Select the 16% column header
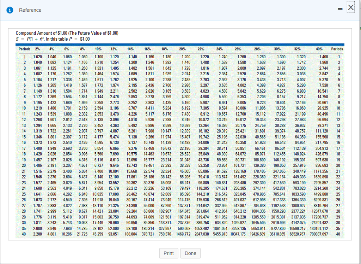The height and width of the screenshot is (264, 361). click(x=147, y=49)
